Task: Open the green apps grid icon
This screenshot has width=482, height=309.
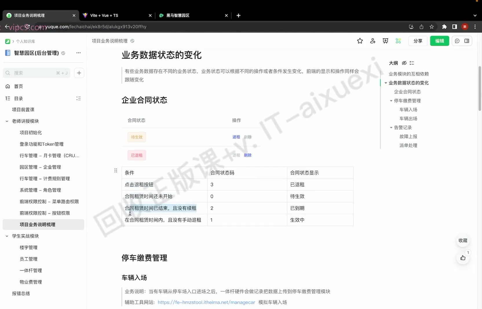Action: pyautogui.click(x=398, y=41)
